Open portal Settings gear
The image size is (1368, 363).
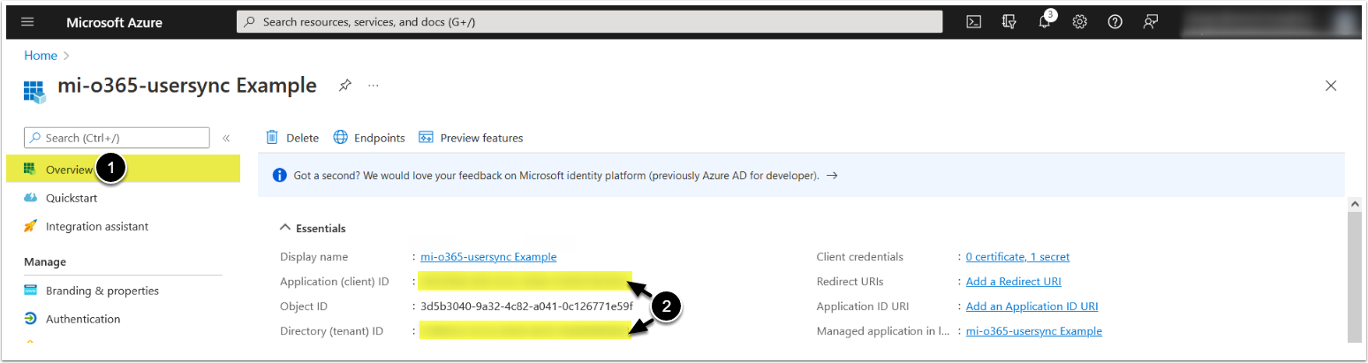tap(1079, 22)
